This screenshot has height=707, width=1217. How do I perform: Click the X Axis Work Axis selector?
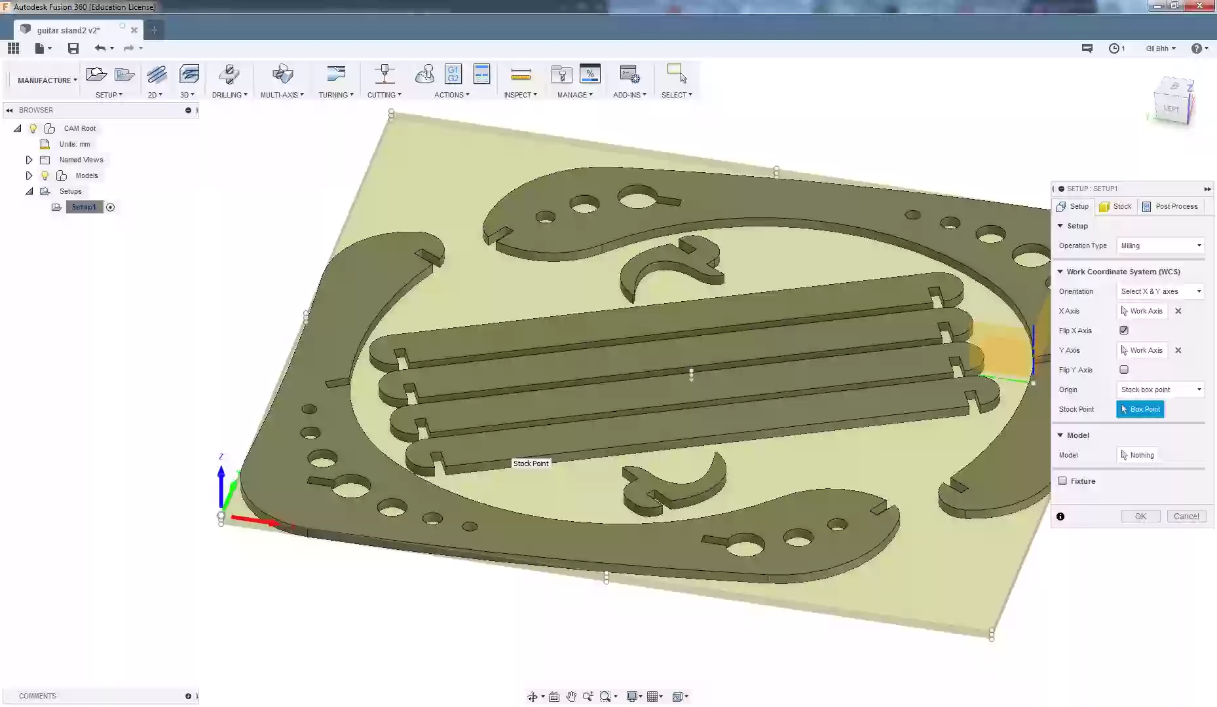pyautogui.click(x=1142, y=311)
